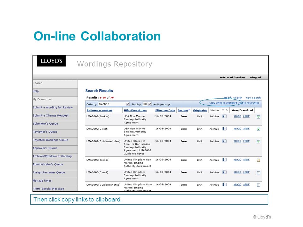Click the results count 79

point(112,98)
